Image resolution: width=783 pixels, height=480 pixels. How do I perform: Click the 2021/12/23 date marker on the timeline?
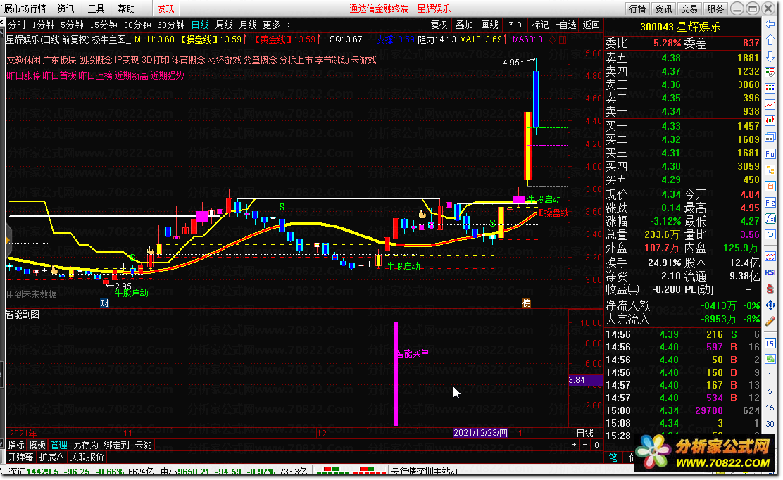point(480,433)
